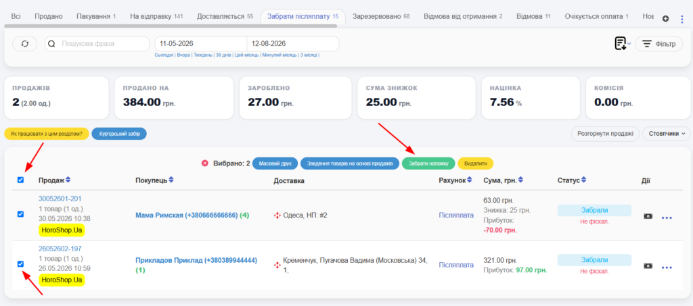Click Забрали status for order 26052602-197
Image resolution: width=693 pixels, height=306 pixels.
(594, 260)
